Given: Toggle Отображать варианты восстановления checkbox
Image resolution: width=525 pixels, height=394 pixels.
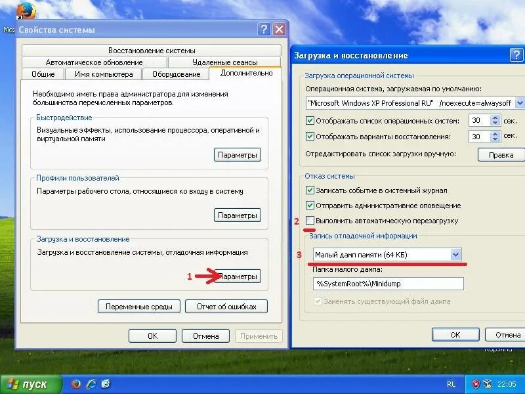Looking at the screenshot, I should 310,137.
